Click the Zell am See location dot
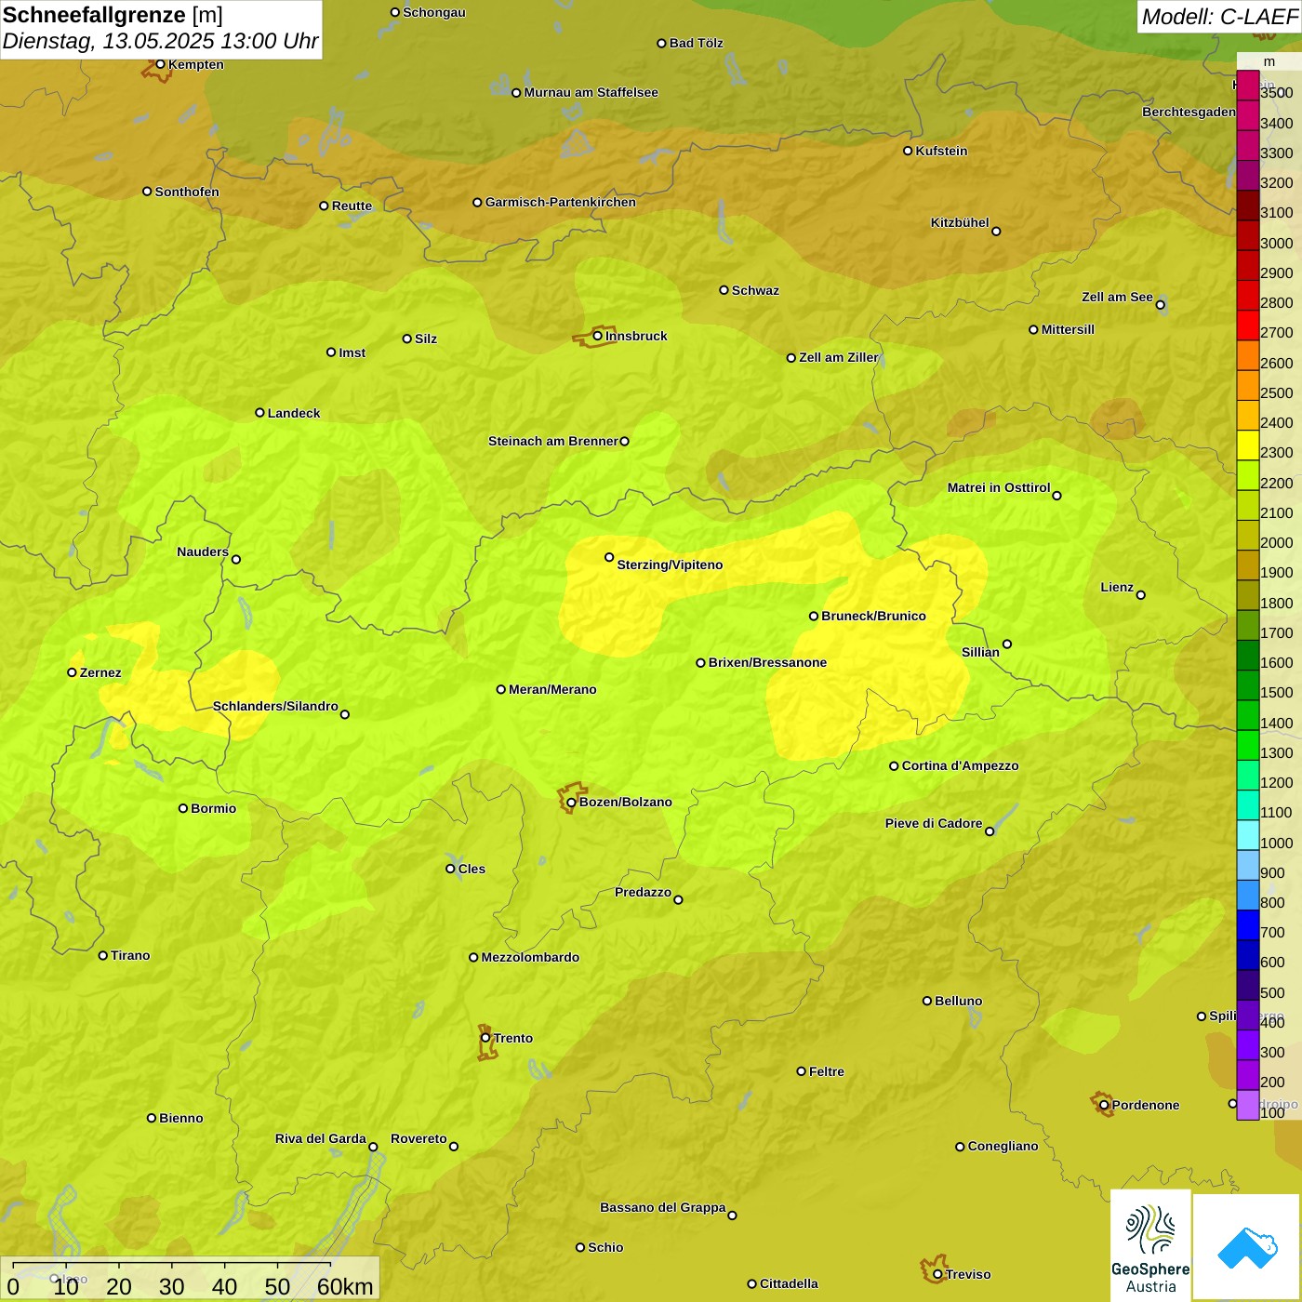The height and width of the screenshot is (1302, 1302). coord(1160,304)
